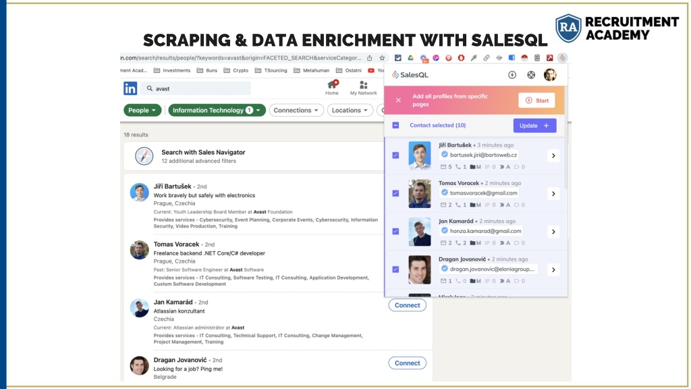
Task: Click the phone count icon for Tomas Voracek
Action: (458, 205)
